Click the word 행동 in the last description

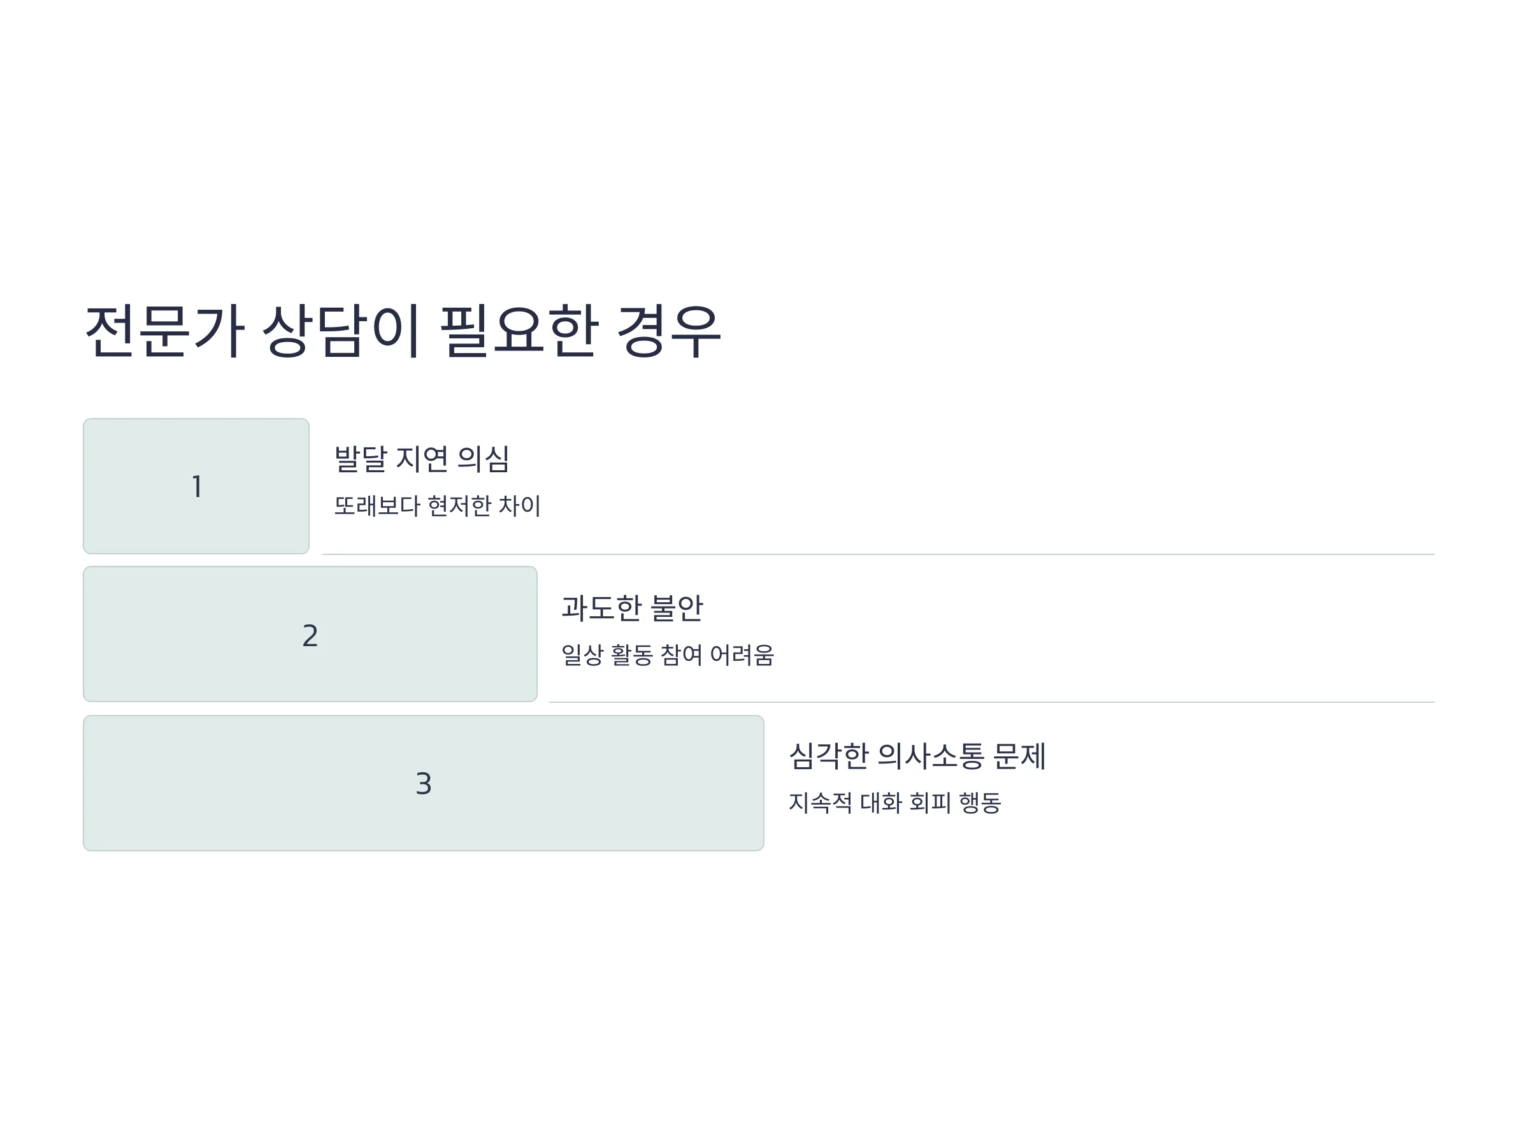[x=980, y=802]
